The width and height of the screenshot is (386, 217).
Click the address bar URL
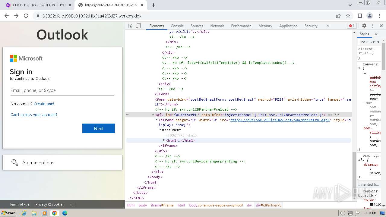(x=92, y=16)
